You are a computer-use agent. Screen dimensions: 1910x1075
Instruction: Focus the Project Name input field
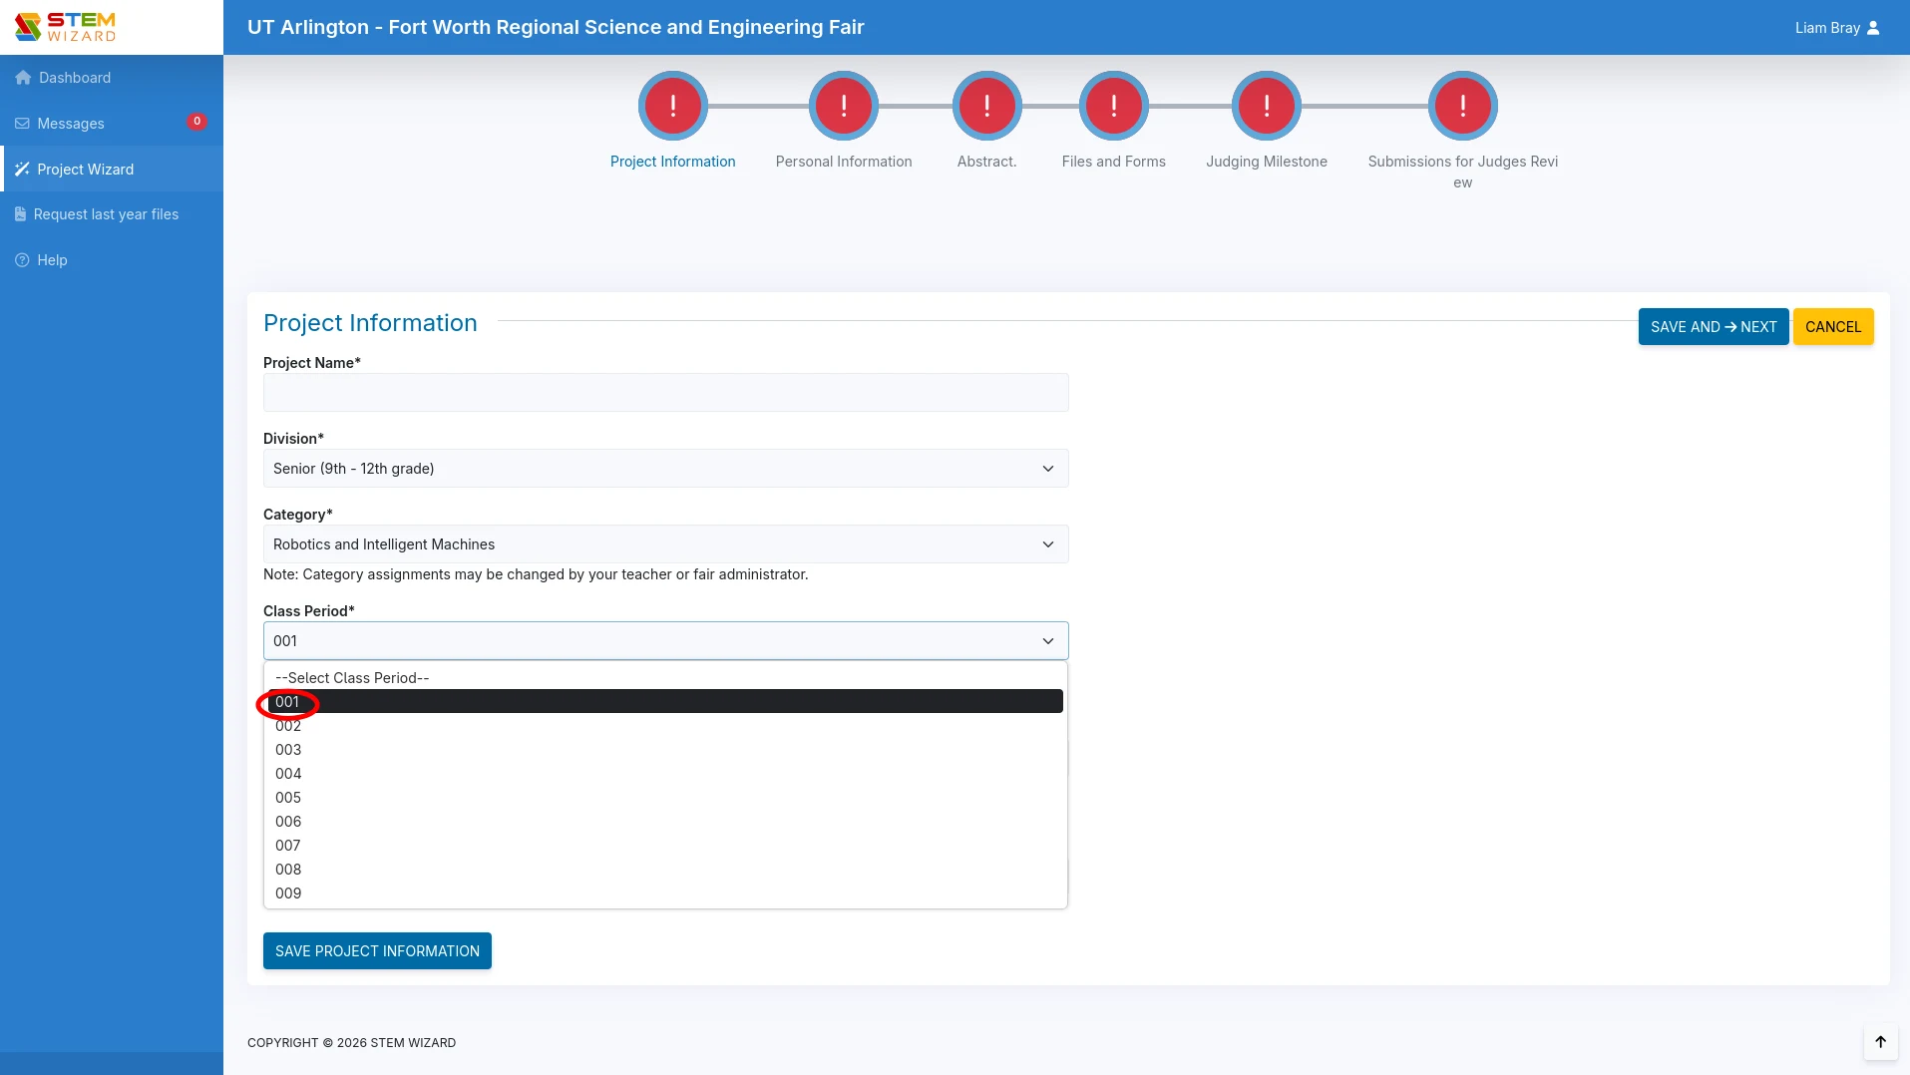(x=665, y=393)
